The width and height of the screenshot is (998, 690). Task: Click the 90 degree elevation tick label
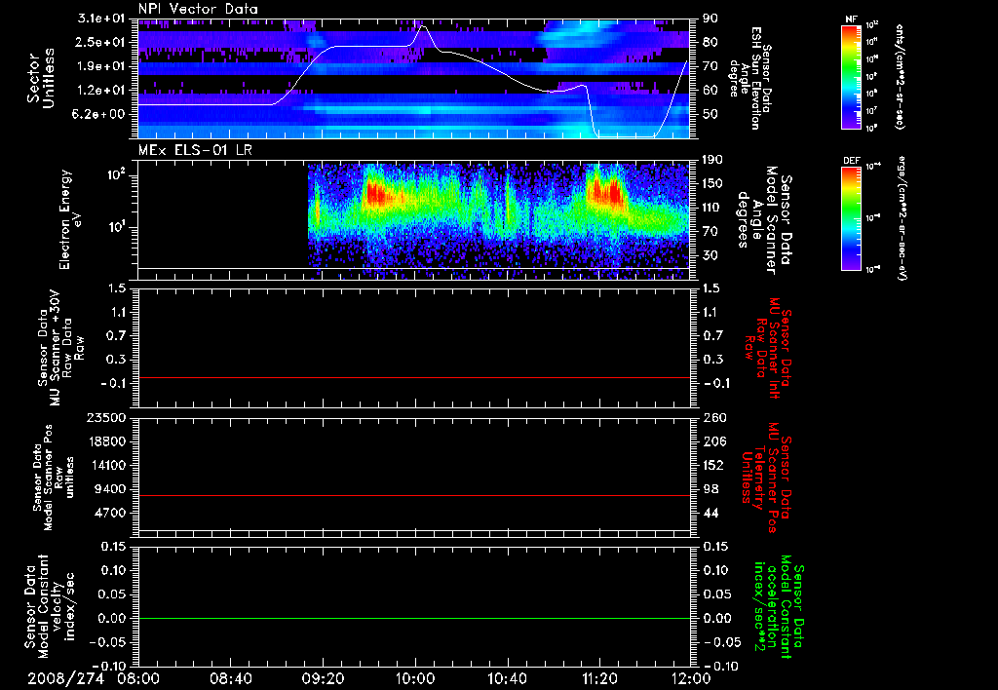point(710,19)
